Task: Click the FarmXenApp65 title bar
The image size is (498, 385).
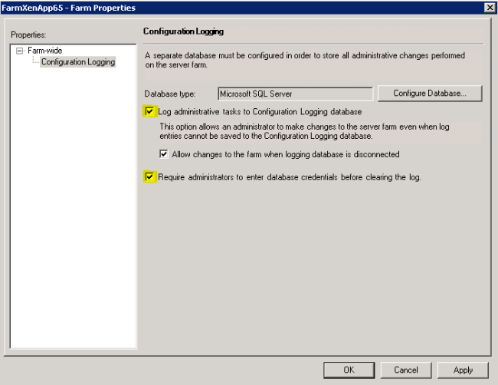Action: (230, 7)
